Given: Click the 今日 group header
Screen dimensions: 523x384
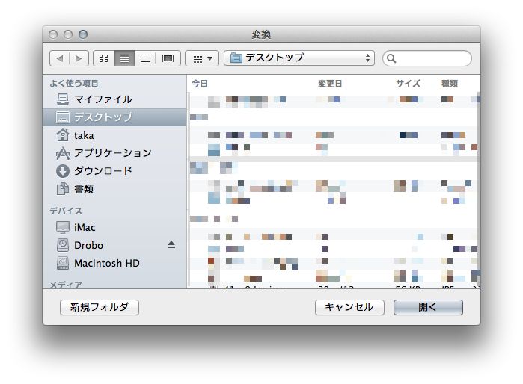Looking at the screenshot, I should tap(200, 84).
